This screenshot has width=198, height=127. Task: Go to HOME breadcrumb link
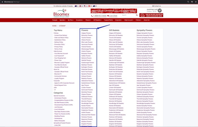pyautogui.click(x=54, y=26)
